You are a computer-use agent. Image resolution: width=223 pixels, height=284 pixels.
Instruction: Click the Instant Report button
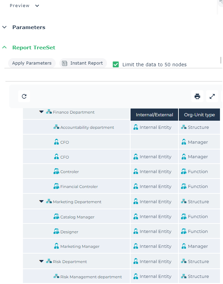pyautogui.click(x=83, y=63)
